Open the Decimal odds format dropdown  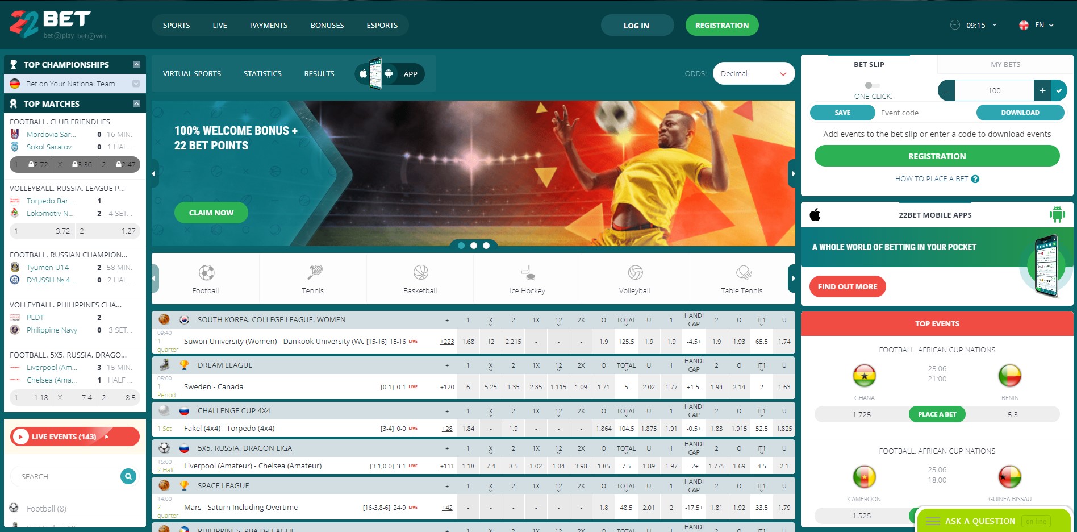click(753, 73)
